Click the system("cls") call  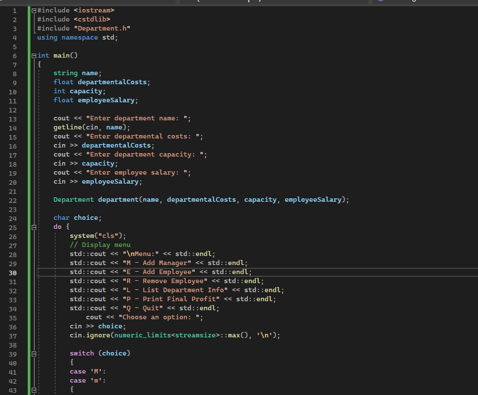96,236
